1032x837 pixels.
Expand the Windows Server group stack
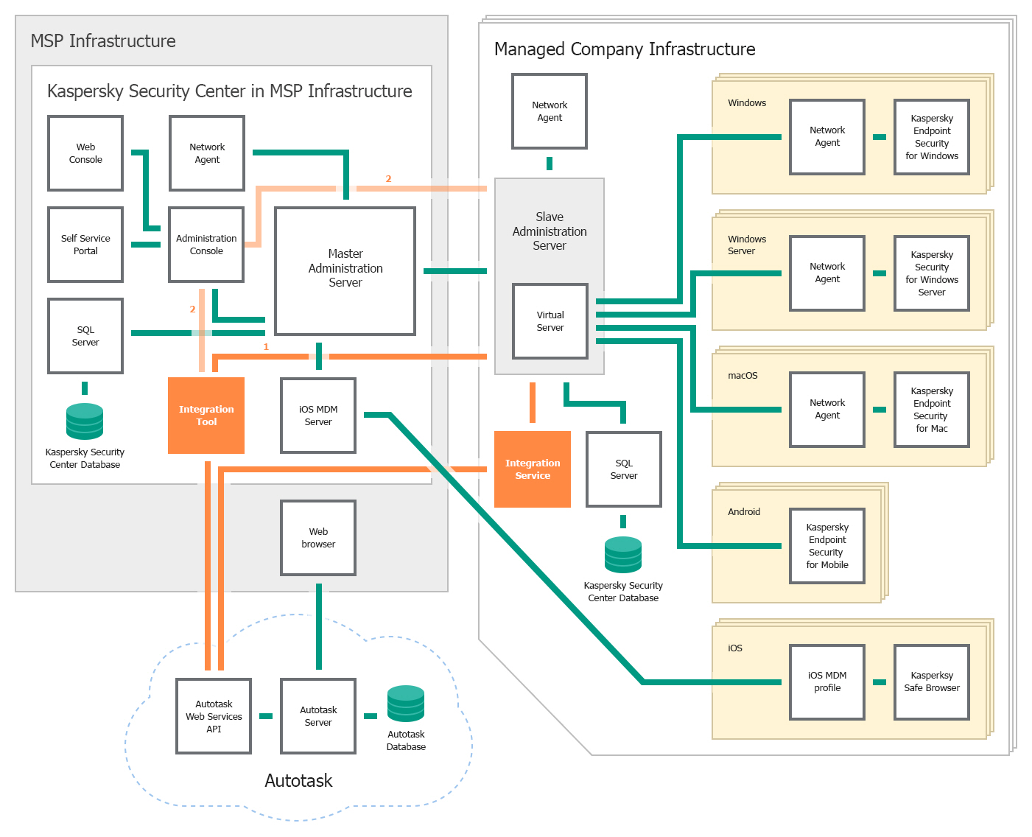point(746,245)
